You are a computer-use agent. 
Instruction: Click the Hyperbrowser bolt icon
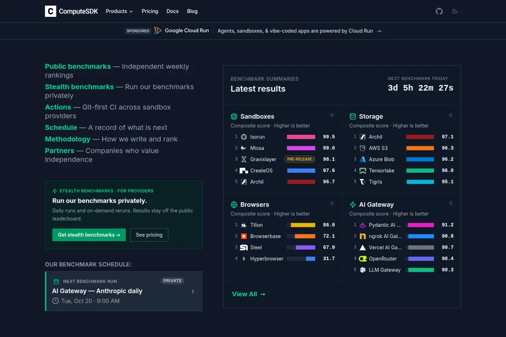[244, 259]
